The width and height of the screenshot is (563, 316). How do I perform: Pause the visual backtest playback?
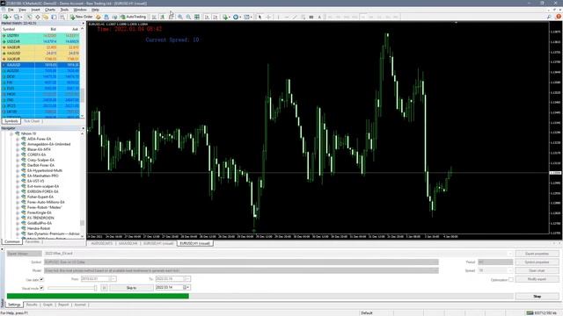[104, 288]
